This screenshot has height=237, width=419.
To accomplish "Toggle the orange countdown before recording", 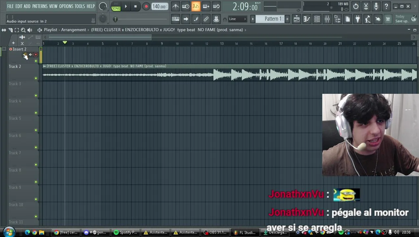I will (196, 6).
